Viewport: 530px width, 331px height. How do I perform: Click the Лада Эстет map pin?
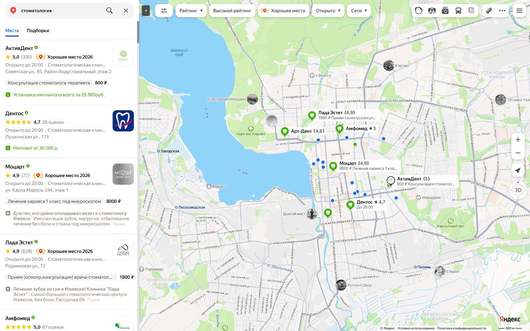(312, 116)
